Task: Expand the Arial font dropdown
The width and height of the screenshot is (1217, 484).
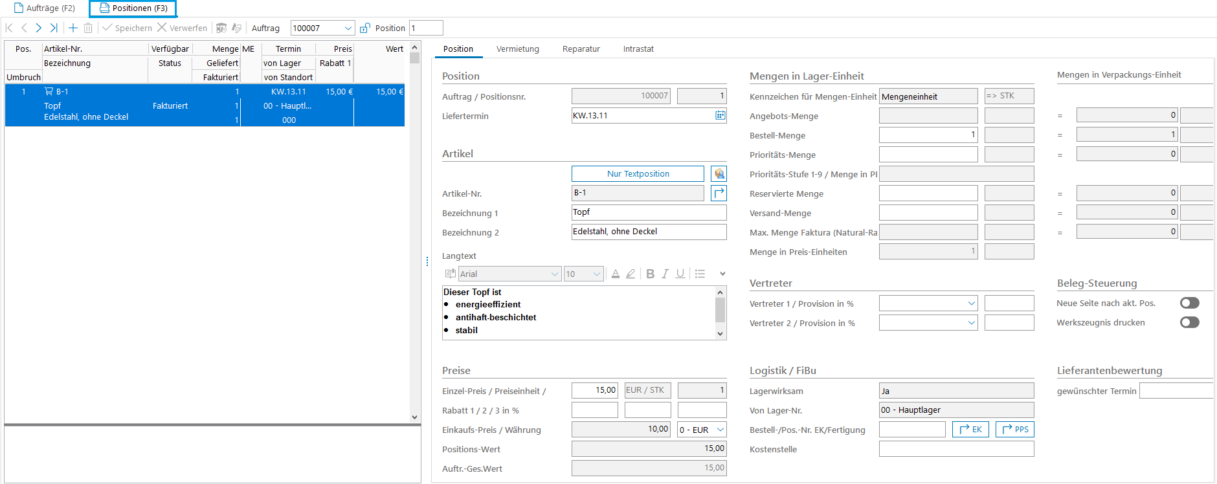Action: [554, 274]
